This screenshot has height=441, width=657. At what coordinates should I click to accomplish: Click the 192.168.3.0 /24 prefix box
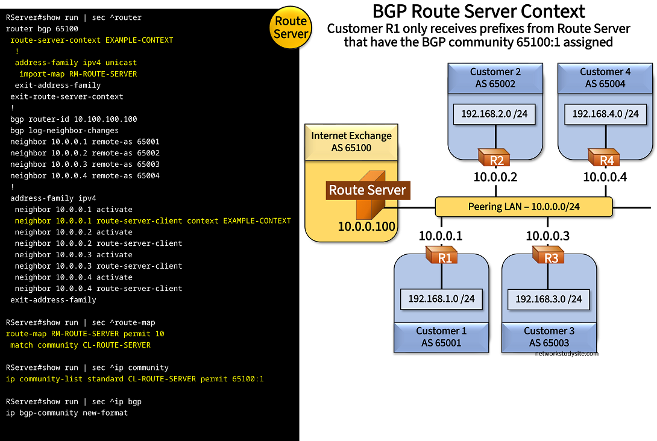click(549, 299)
